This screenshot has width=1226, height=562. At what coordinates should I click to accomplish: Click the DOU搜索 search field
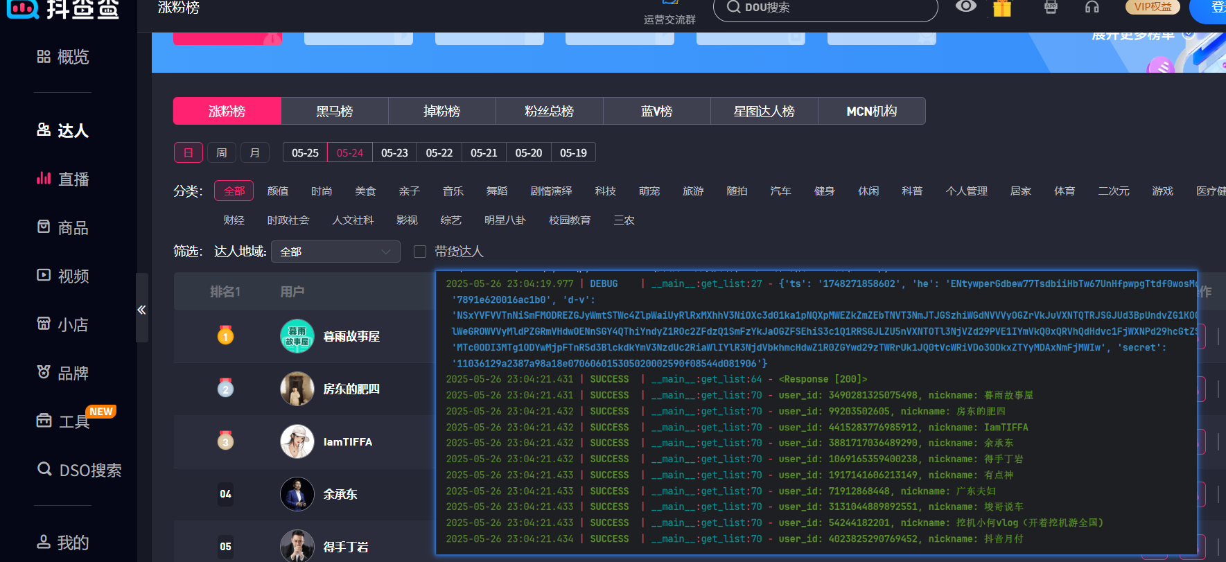[x=825, y=8]
